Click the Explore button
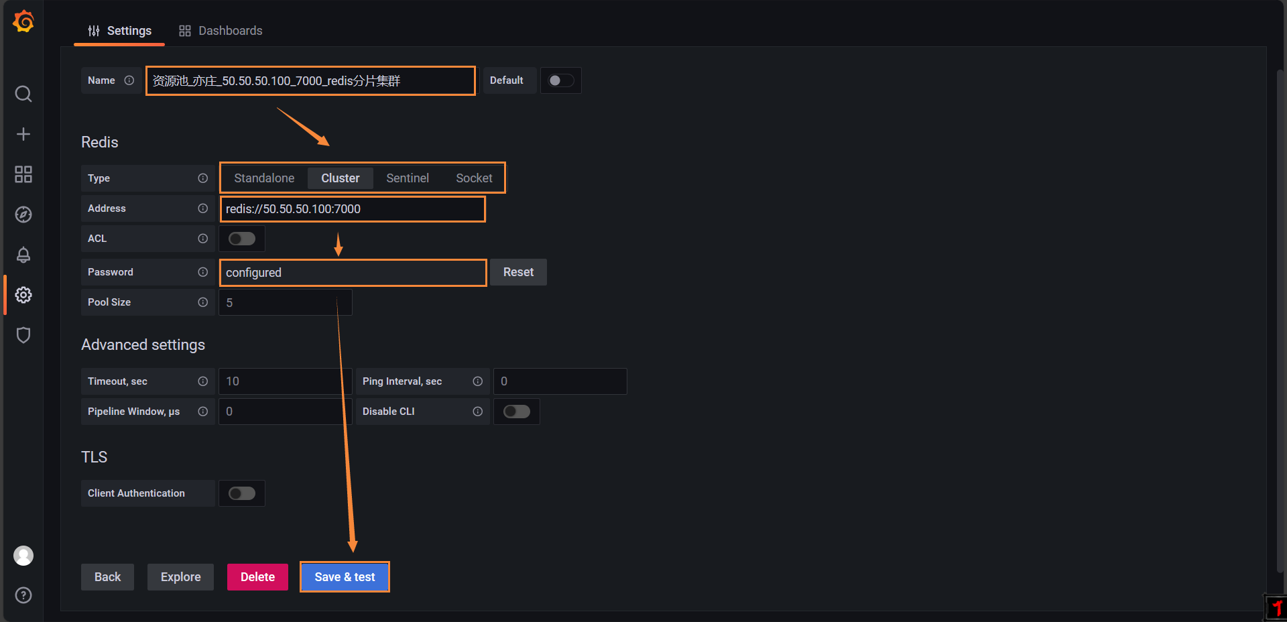Screen dimensions: 1287x622 click(181, 577)
